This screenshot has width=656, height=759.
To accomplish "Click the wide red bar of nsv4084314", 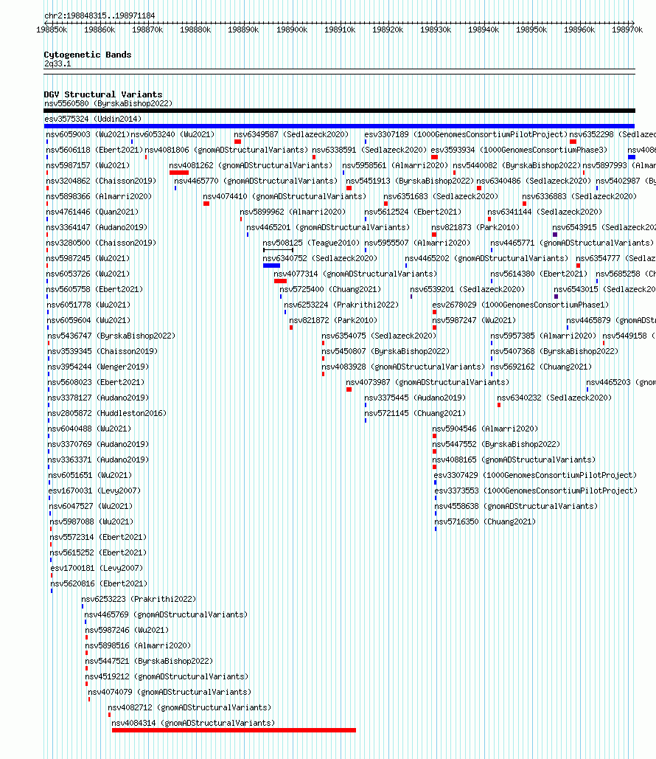I will 234,730.
